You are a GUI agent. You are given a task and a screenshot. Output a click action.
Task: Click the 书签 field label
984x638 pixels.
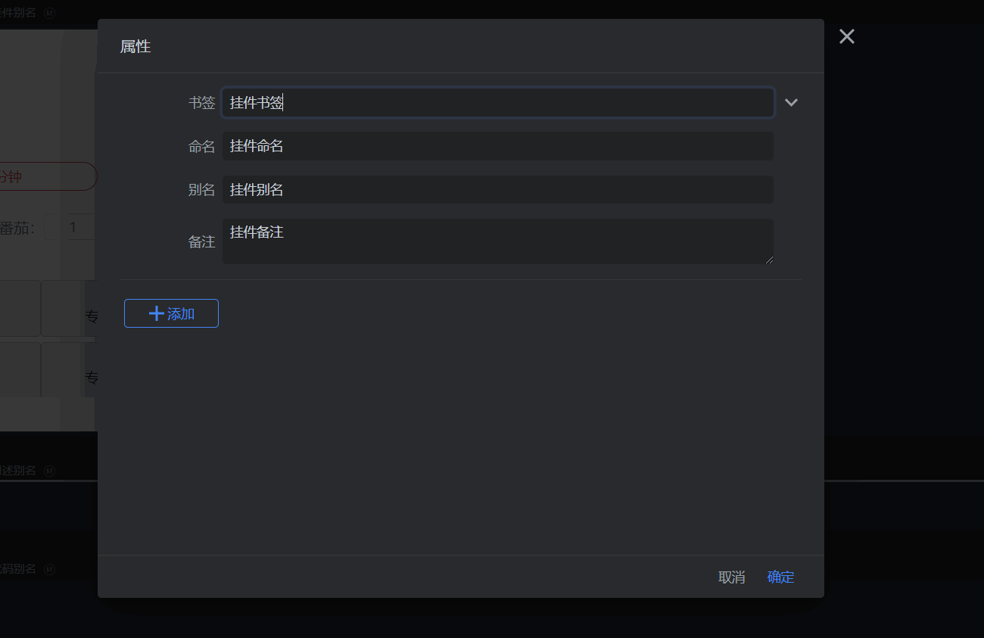click(x=201, y=103)
